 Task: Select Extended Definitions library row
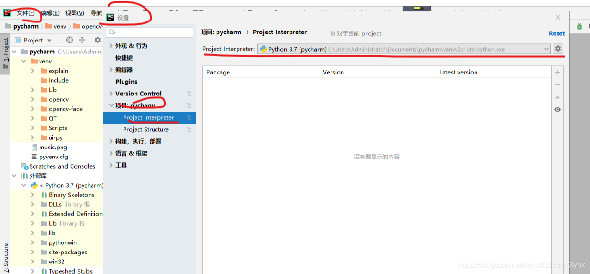coord(56,214)
